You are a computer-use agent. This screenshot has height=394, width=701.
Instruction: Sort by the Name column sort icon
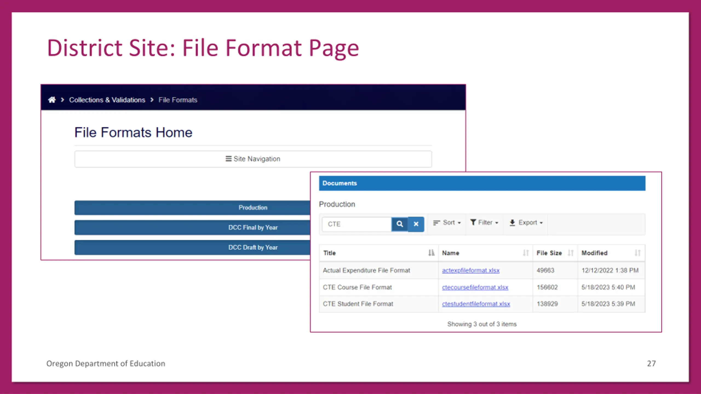[x=526, y=253]
